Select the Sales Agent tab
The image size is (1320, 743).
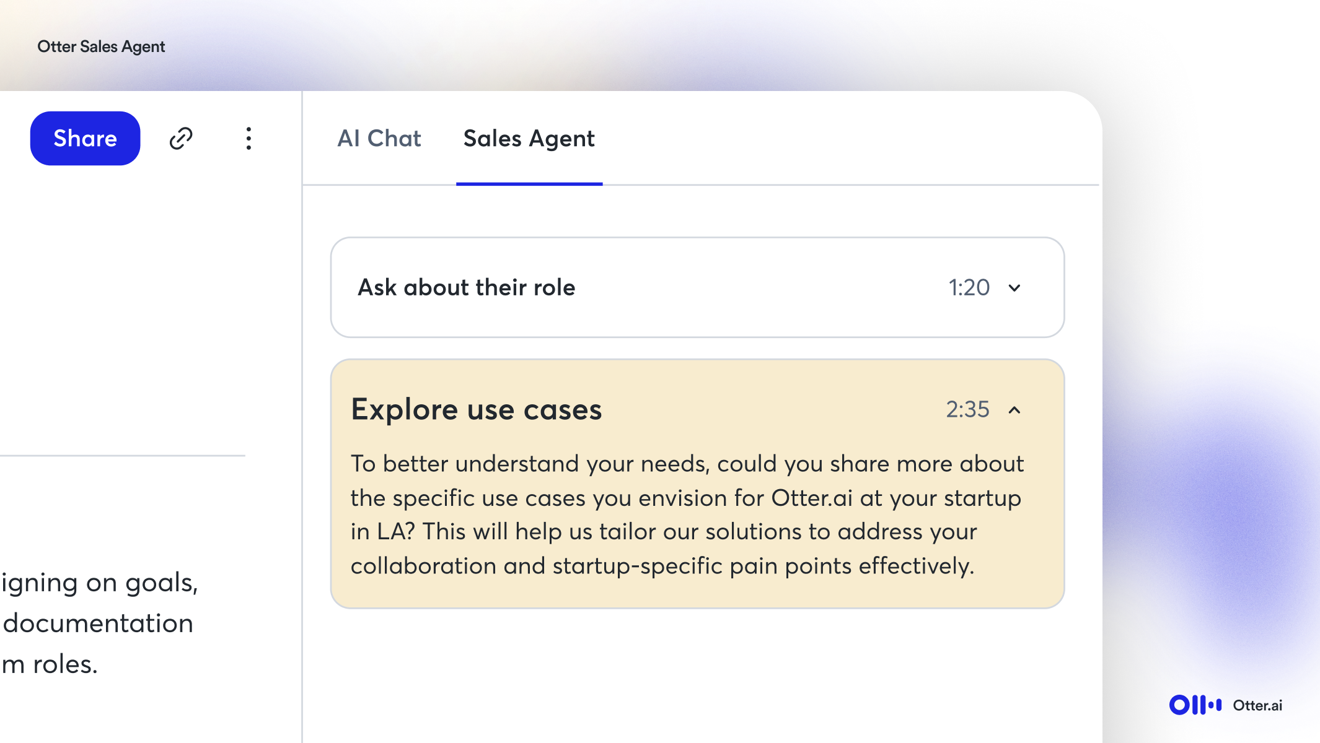[529, 138]
